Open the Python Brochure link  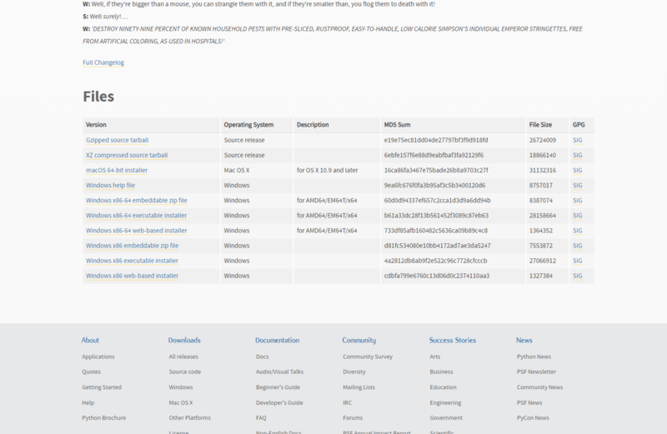(x=103, y=418)
